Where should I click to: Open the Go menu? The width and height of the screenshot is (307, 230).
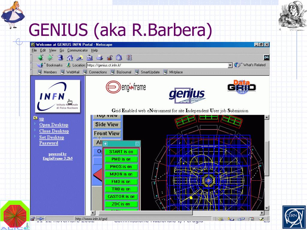point(62,50)
